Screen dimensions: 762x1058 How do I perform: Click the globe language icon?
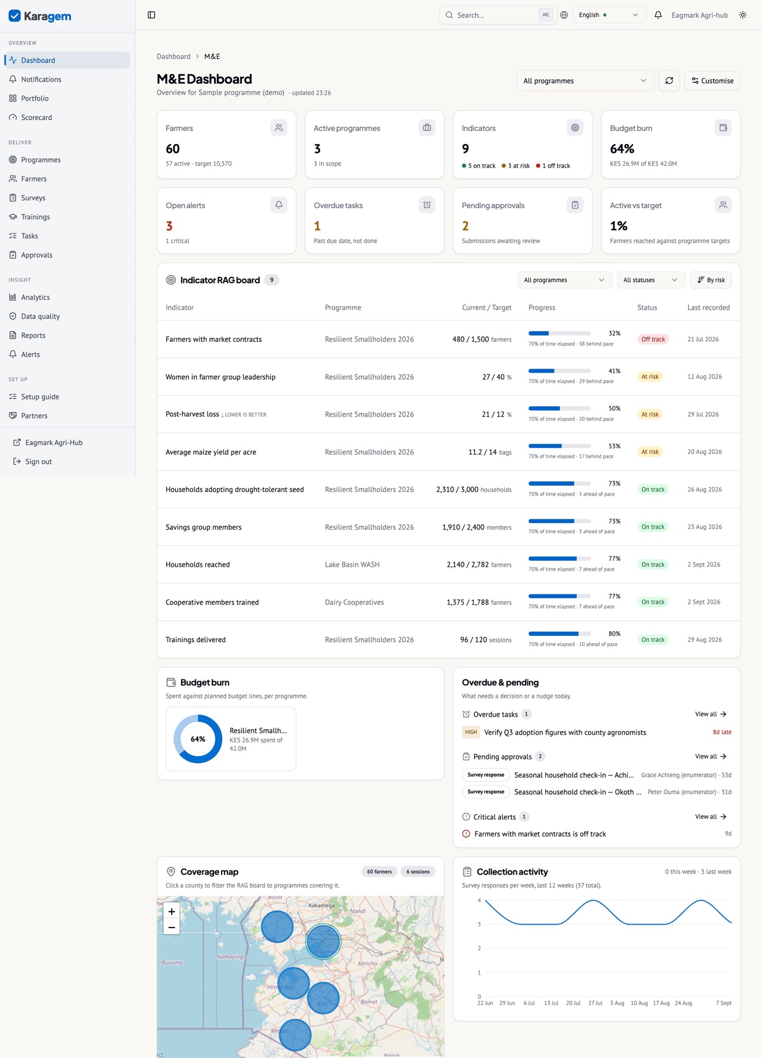(x=564, y=15)
